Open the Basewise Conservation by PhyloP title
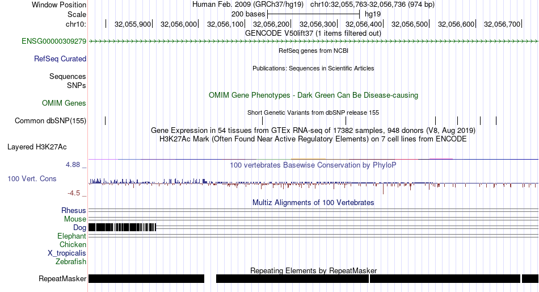 coord(313,165)
